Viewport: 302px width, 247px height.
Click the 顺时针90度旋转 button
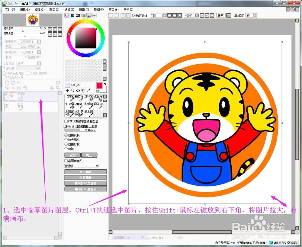click(x=85, y=189)
